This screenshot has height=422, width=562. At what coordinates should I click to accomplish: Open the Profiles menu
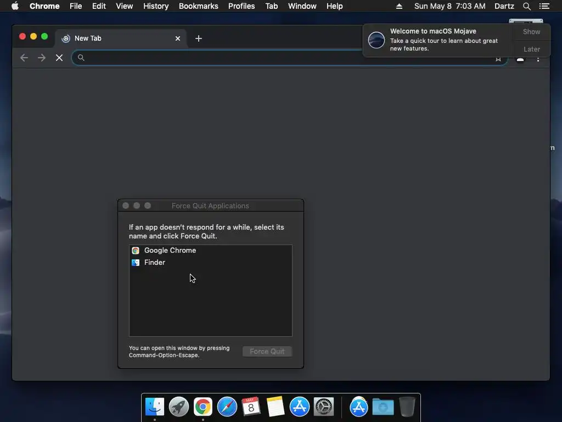241,6
